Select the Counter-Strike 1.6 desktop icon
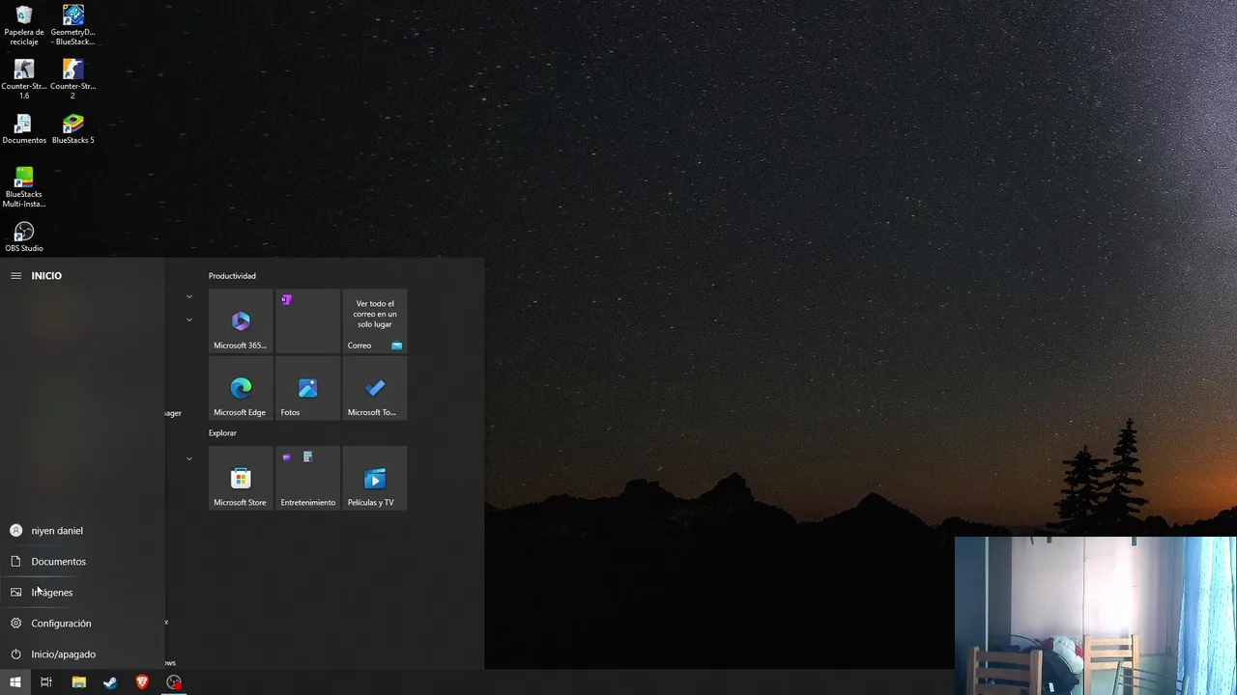This screenshot has height=695, width=1237. click(x=24, y=79)
